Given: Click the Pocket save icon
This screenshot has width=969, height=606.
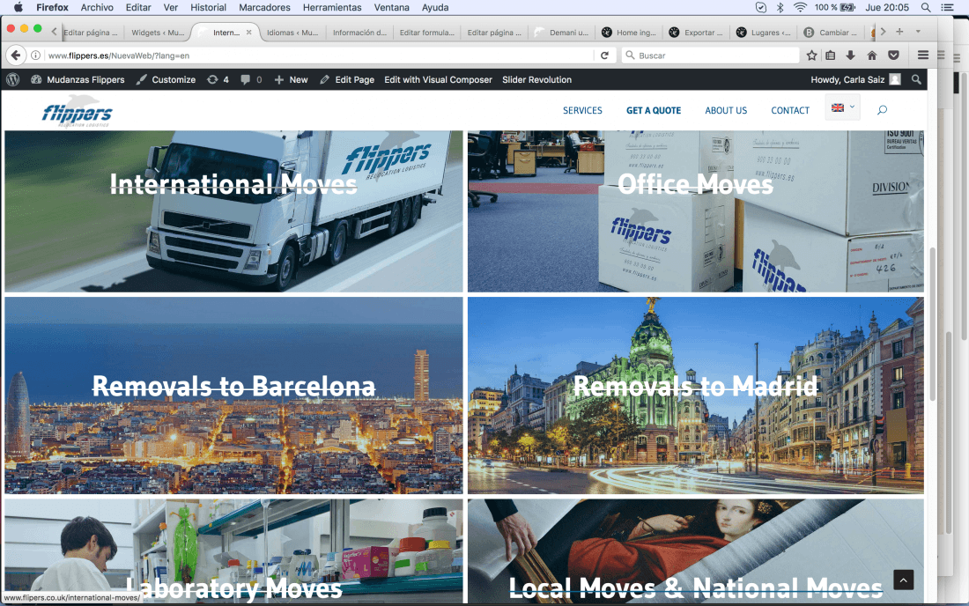Looking at the screenshot, I should tap(893, 55).
